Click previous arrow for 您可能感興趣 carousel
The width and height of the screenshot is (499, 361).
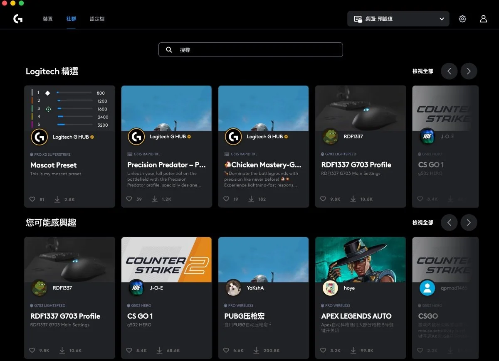(449, 222)
